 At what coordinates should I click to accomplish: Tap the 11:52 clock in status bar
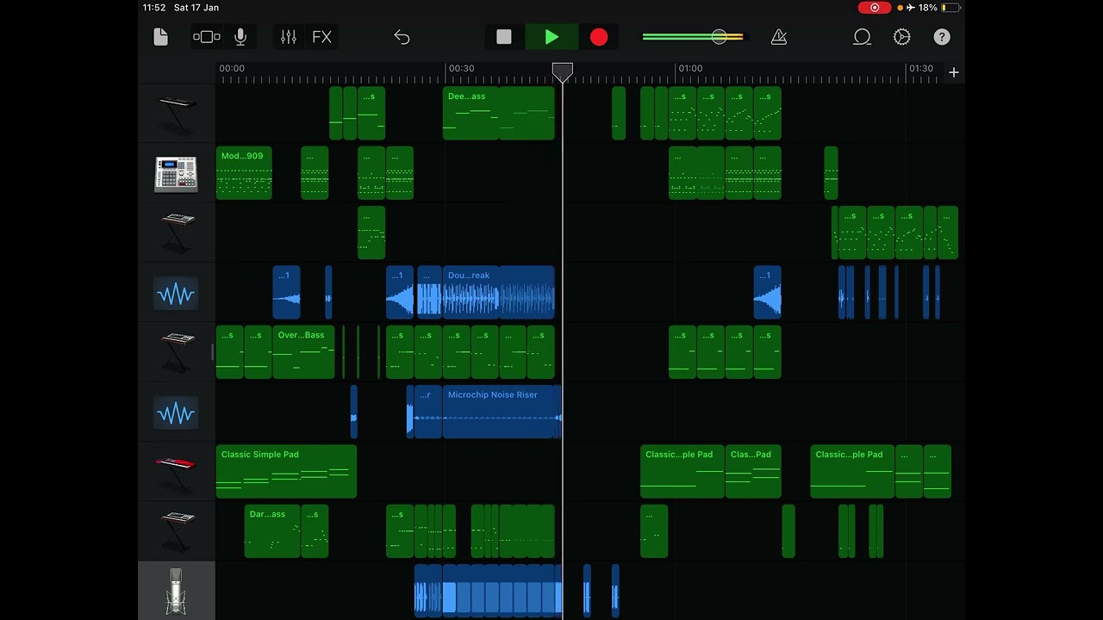click(154, 8)
